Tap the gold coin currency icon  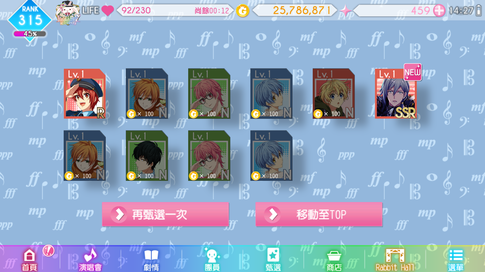pyautogui.click(x=243, y=11)
